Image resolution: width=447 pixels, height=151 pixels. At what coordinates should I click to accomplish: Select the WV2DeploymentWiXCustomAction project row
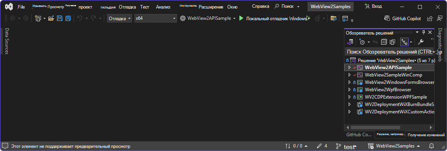(x=390, y=112)
